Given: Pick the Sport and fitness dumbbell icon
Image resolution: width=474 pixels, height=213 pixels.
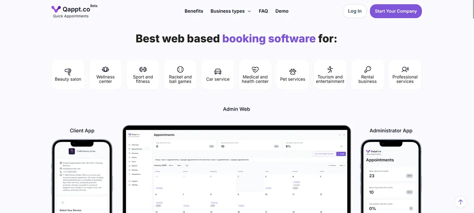Looking at the screenshot, I should click(143, 70).
